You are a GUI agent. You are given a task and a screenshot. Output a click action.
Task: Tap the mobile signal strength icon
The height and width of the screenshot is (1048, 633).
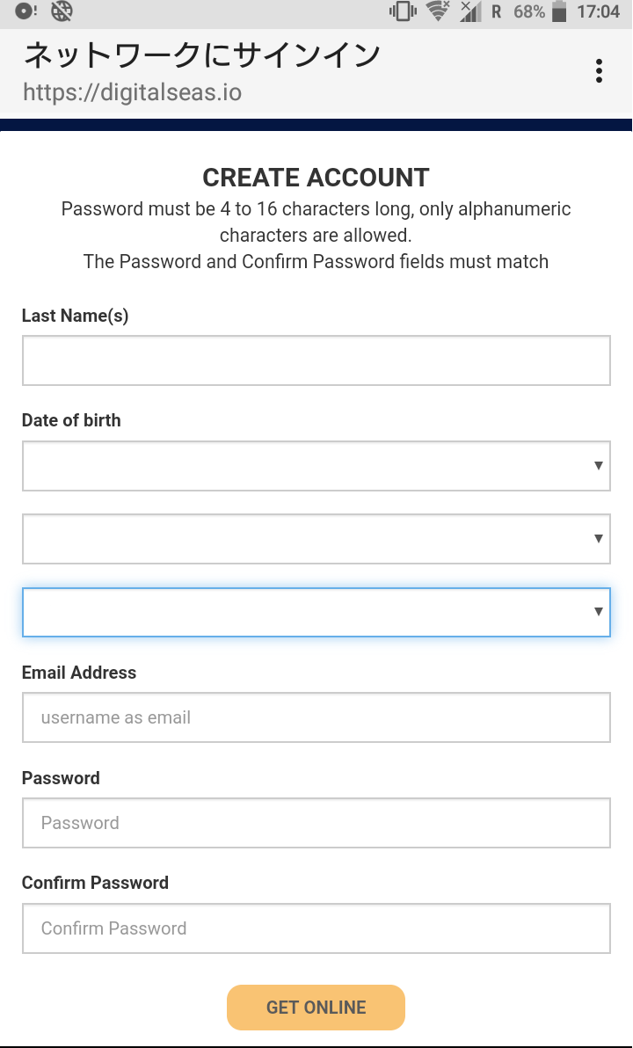pos(470,11)
